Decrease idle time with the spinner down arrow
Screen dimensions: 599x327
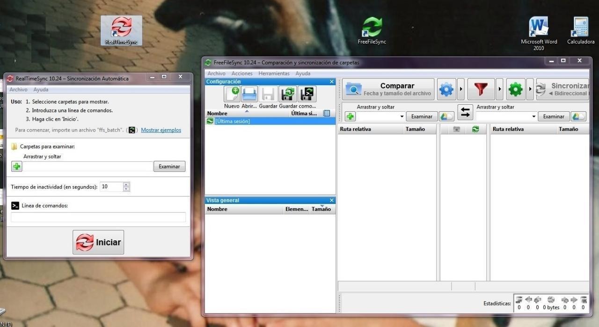click(126, 189)
